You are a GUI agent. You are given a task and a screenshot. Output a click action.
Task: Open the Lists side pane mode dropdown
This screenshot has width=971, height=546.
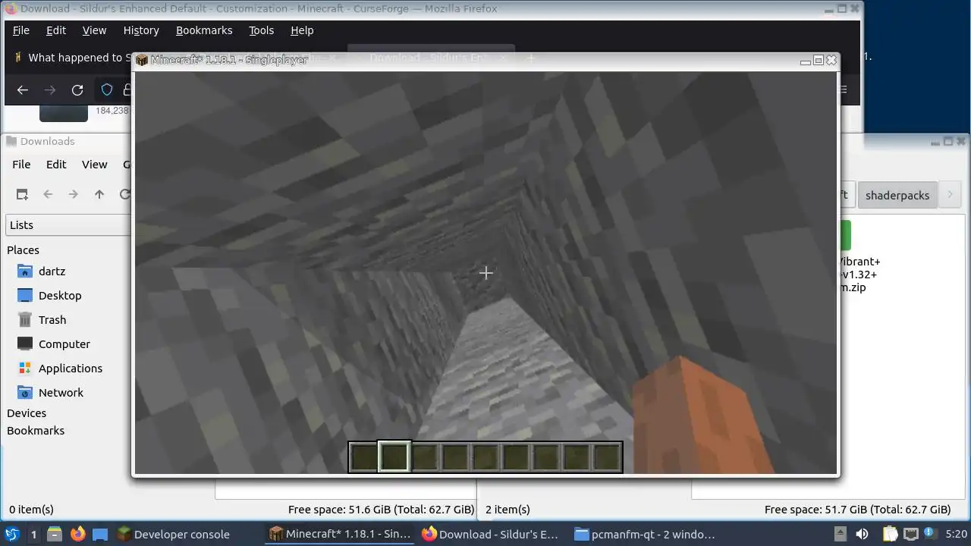68,225
